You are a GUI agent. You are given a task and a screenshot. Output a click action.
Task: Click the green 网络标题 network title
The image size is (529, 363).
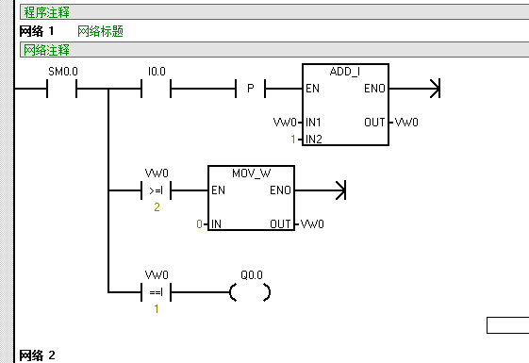point(100,31)
